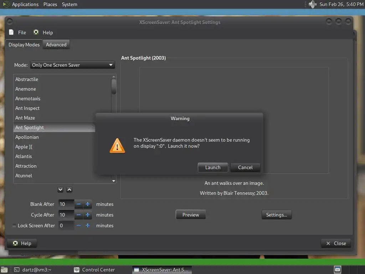Open the Places menu in top panel
This screenshot has height=274, width=365.
click(50, 4)
